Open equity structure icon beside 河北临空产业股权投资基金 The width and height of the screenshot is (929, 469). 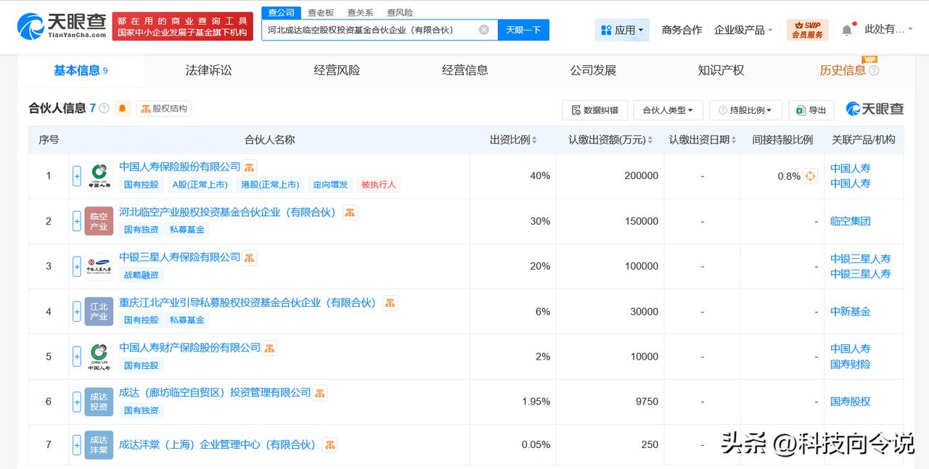point(350,212)
